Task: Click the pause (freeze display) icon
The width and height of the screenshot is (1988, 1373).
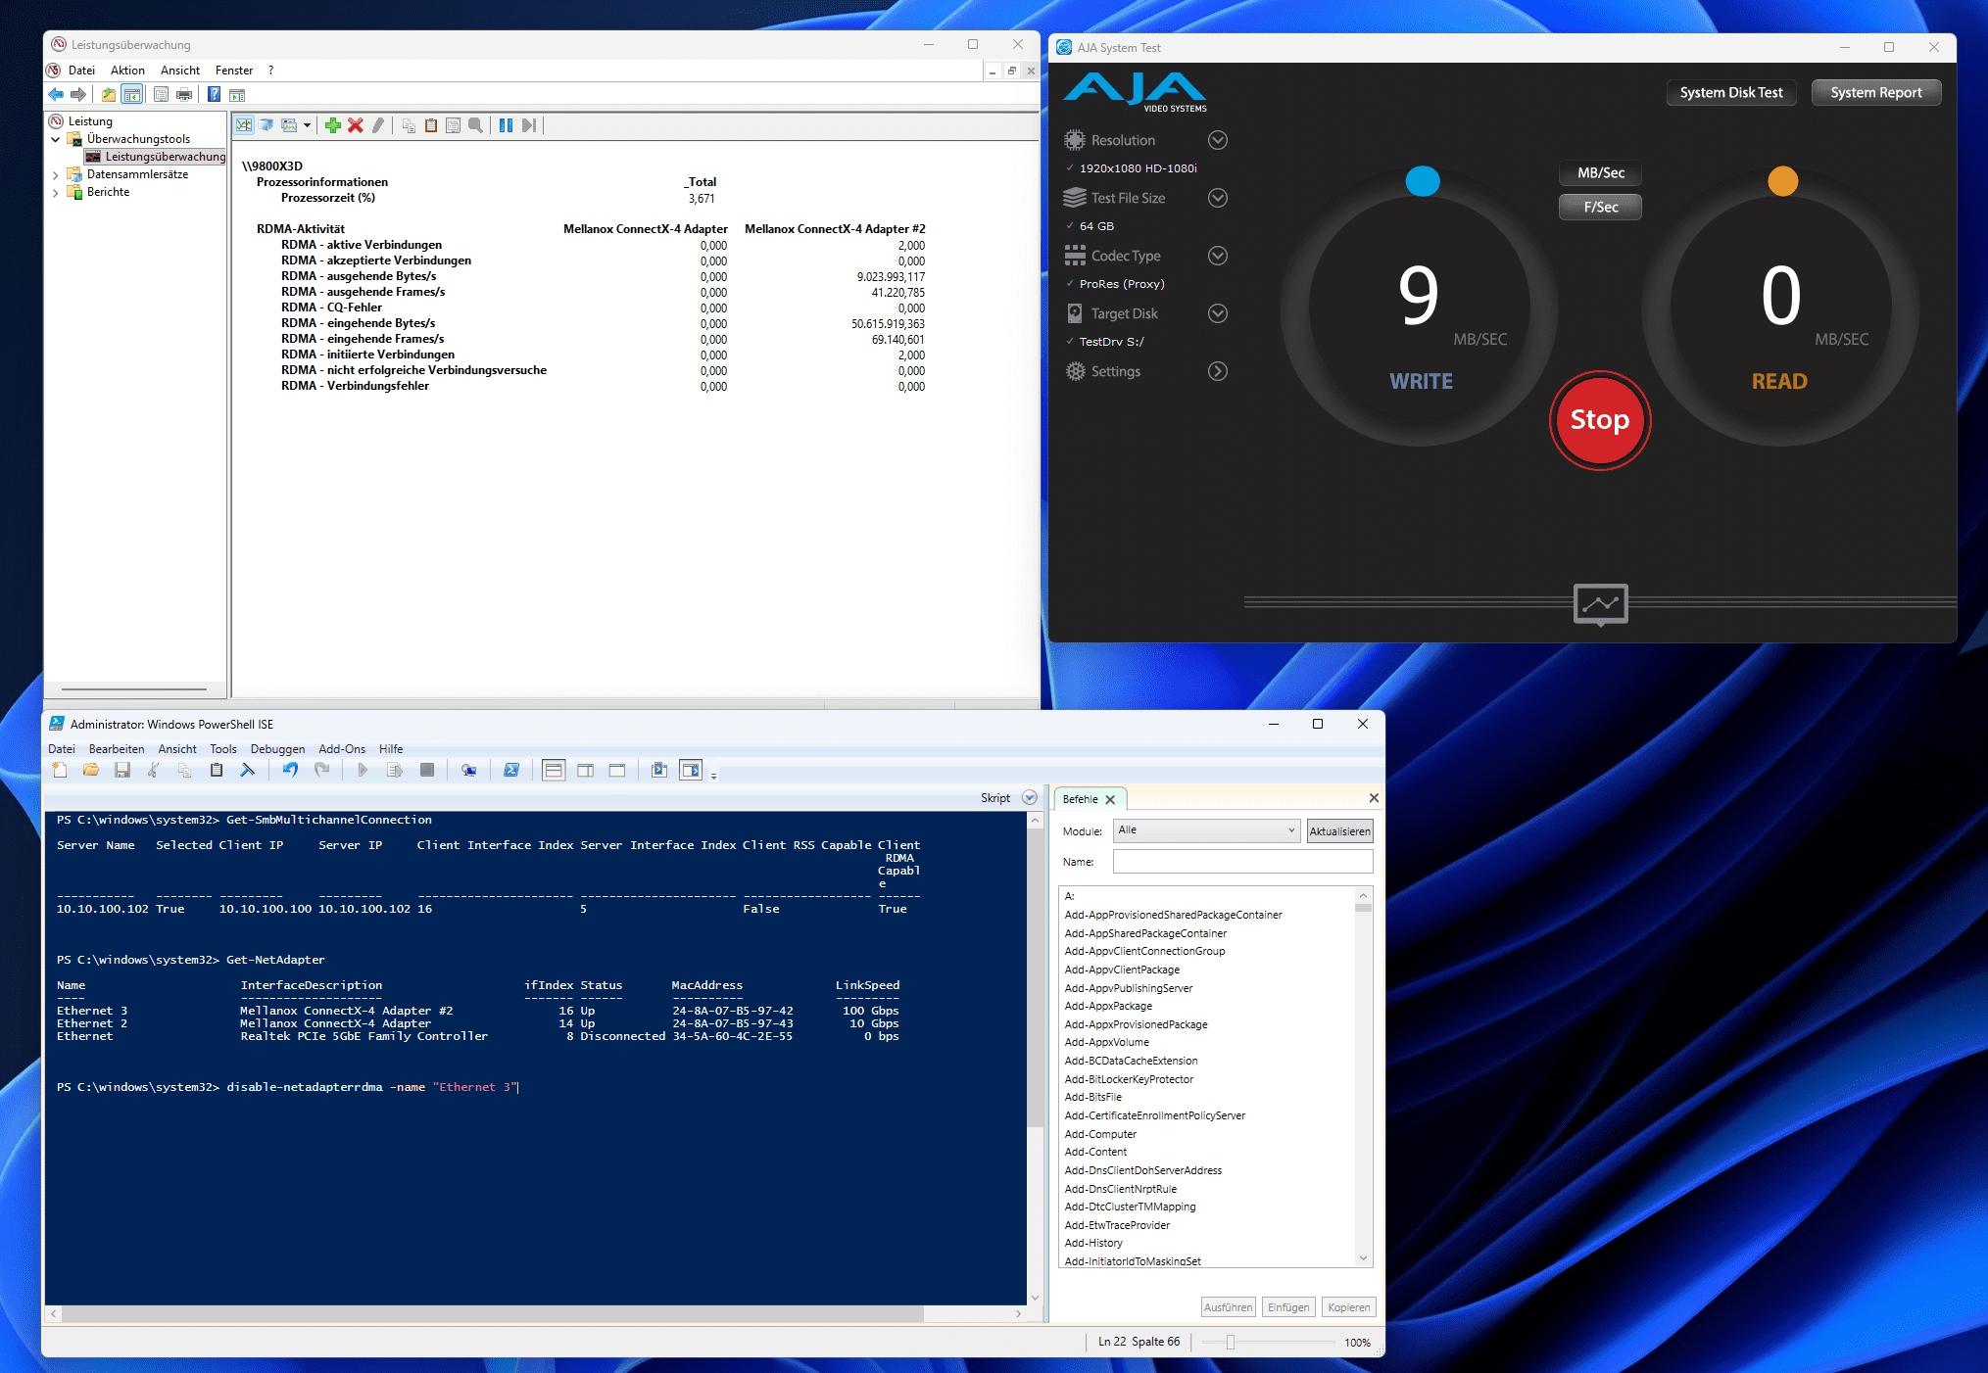Action: pyautogui.click(x=506, y=125)
